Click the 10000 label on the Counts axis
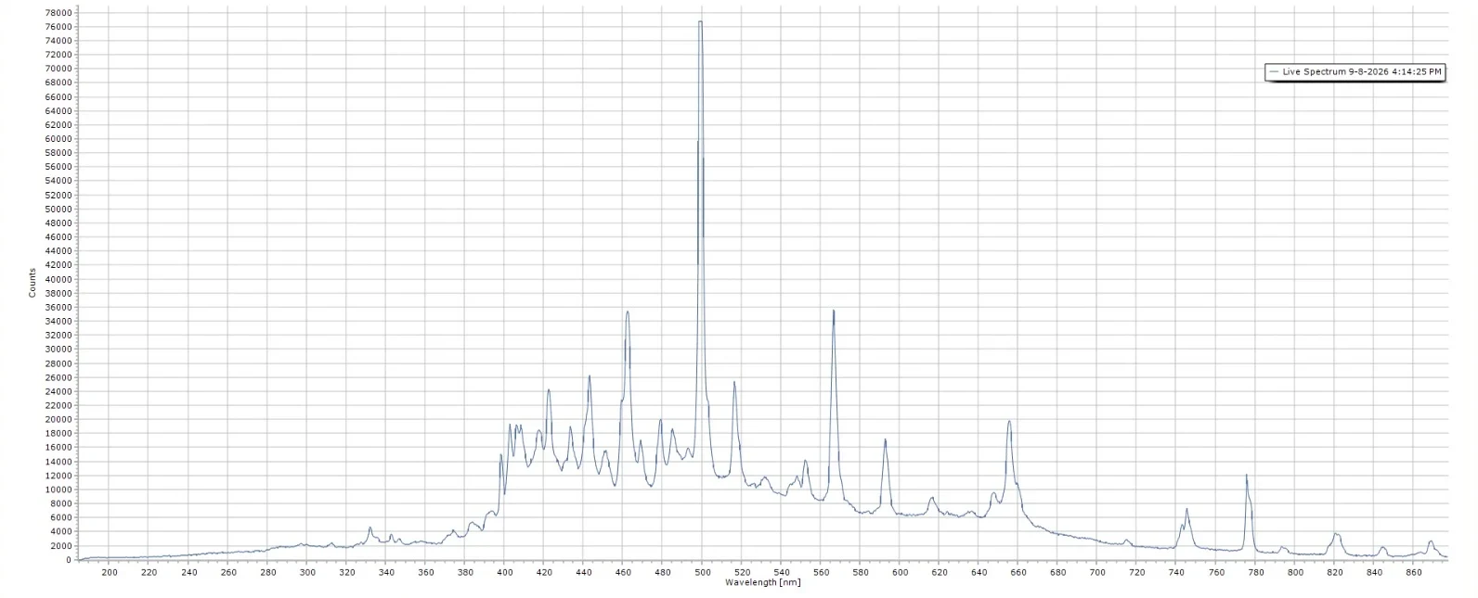The height and width of the screenshot is (598, 1478). [x=58, y=490]
